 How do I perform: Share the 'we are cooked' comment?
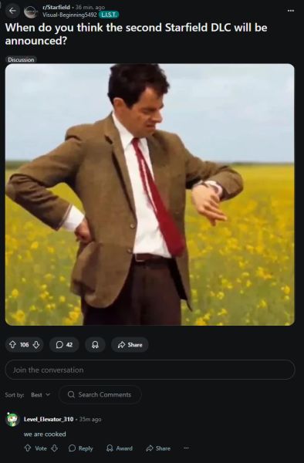pyautogui.click(x=158, y=448)
